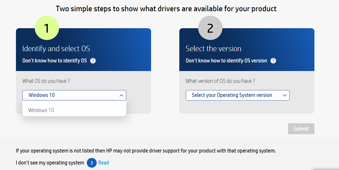Click the "Two simple steps" page heading
This screenshot has width=339, height=170.
click(x=166, y=9)
